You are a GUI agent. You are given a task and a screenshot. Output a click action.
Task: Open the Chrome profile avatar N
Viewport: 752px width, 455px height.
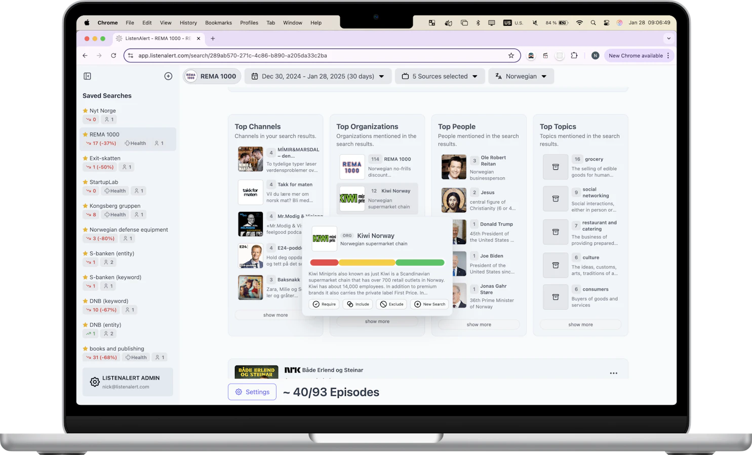pyautogui.click(x=596, y=56)
